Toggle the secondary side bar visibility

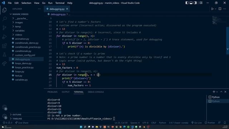coord(195,3)
